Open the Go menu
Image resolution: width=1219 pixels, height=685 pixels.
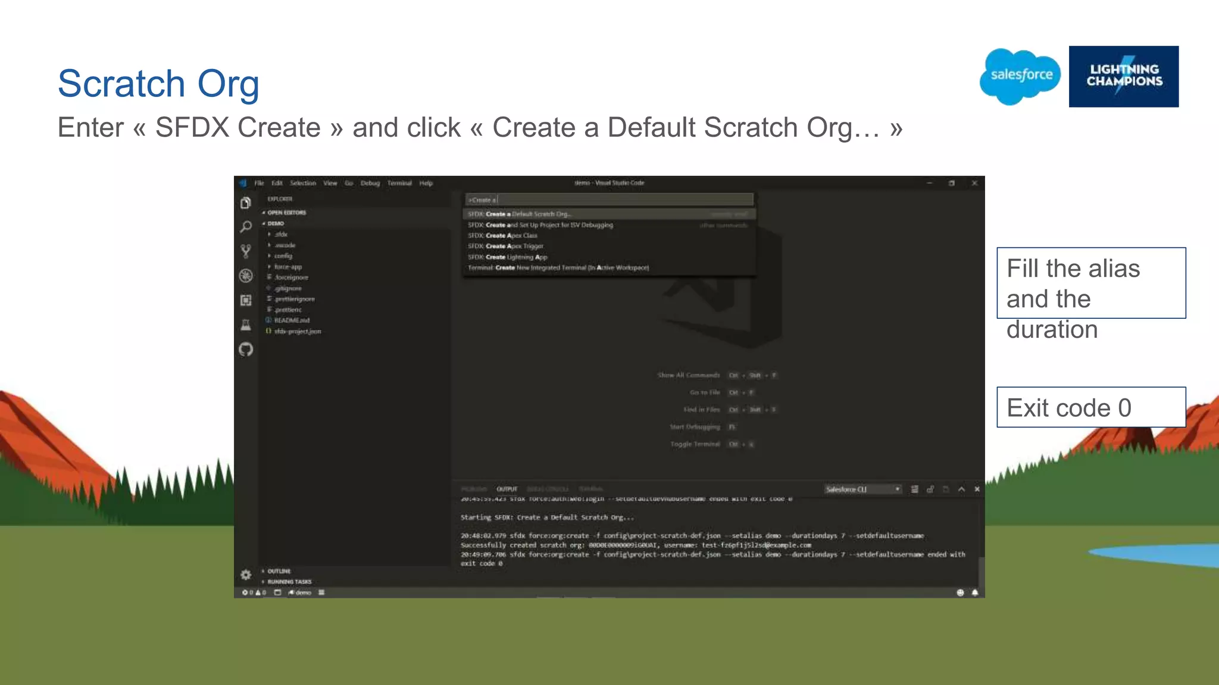click(349, 183)
